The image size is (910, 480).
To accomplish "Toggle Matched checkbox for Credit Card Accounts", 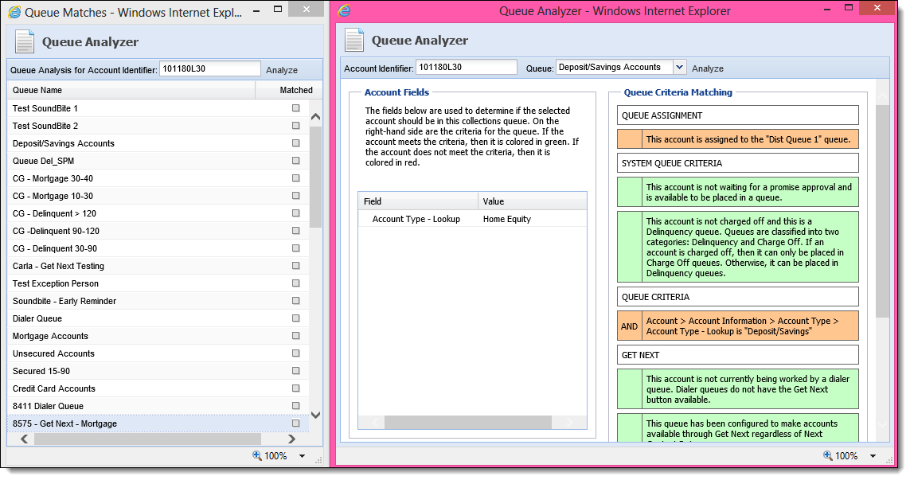I will (x=296, y=388).
